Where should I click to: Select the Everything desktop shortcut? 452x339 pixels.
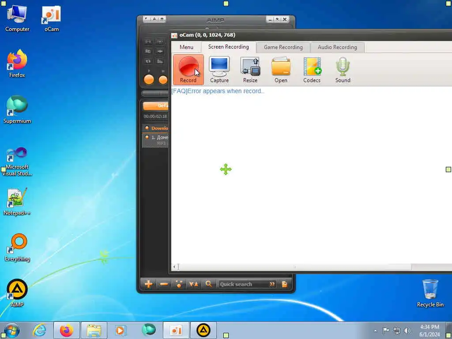click(17, 247)
